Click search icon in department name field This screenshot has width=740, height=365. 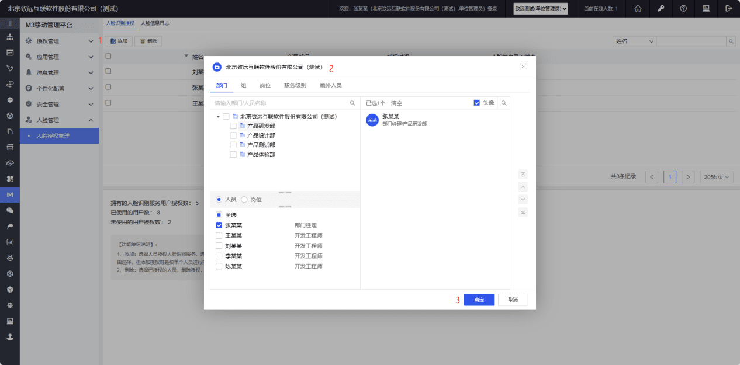[x=352, y=103]
